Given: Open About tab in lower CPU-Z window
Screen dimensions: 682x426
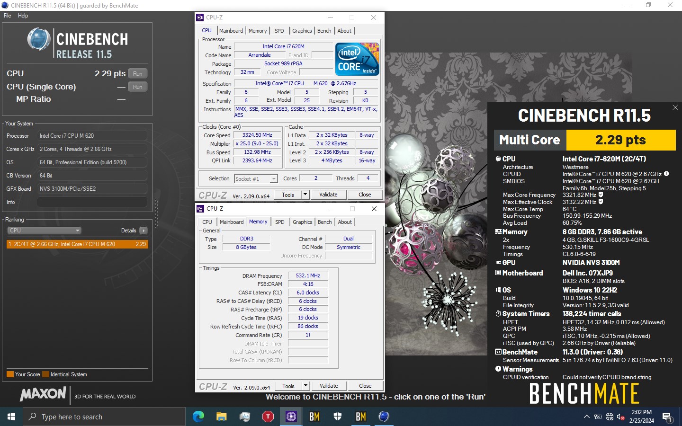Looking at the screenshot, I should coord(345,222).
